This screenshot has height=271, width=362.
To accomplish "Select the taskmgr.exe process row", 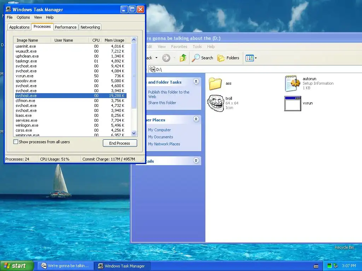I will (x=71, y=61).
